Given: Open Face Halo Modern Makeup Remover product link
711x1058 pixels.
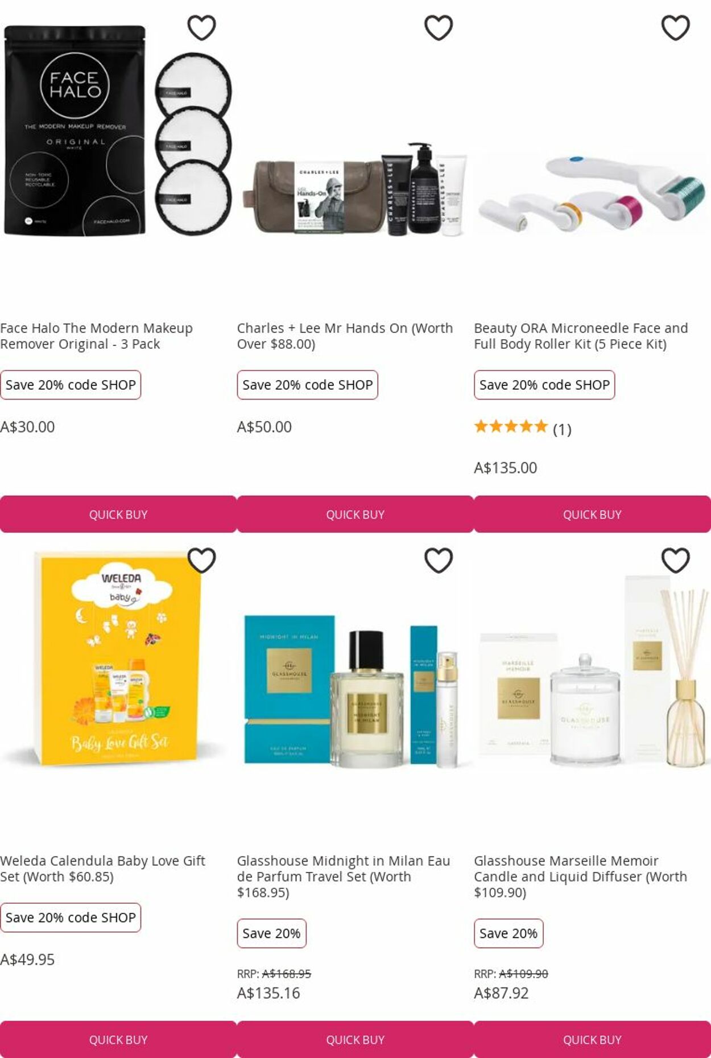Looking at the screenshot, I should click(97, 336).
